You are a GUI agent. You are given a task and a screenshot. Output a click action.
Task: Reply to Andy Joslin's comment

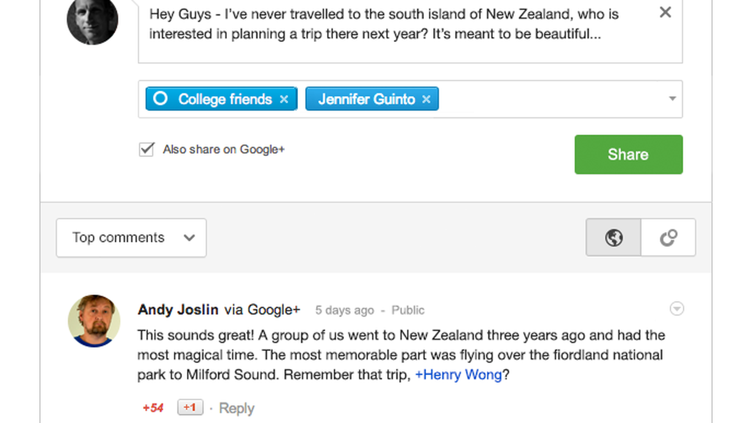tap(237, 408)
